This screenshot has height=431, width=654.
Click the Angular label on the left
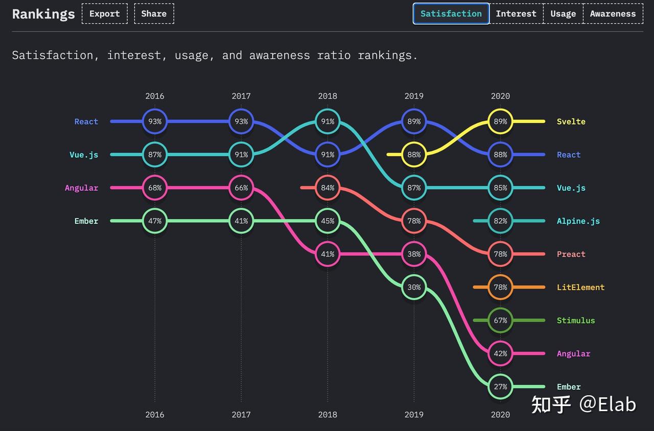click(81, 188)
